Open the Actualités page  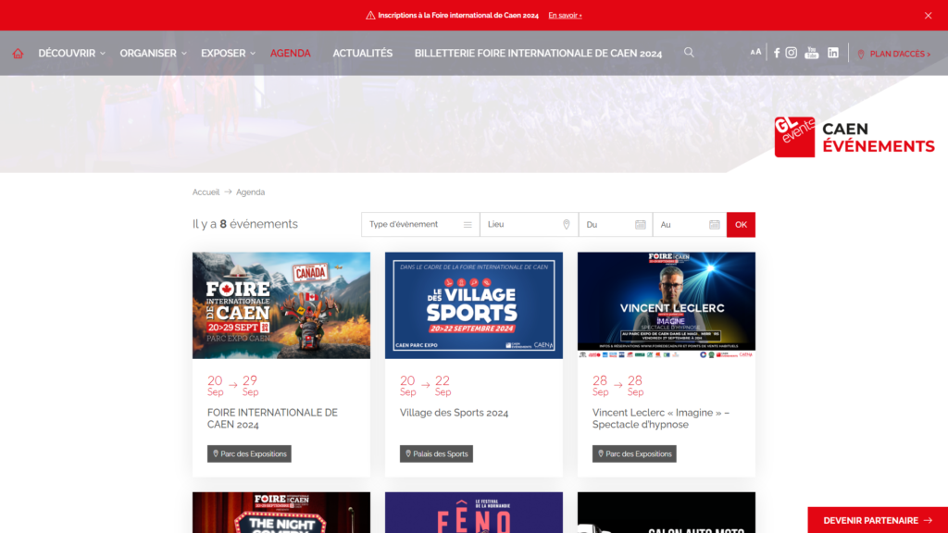tap(363, 53)
